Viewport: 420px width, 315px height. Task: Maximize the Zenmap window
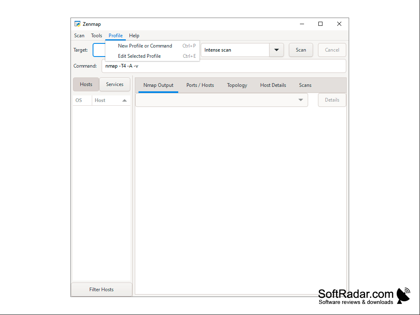pos(320,24)
